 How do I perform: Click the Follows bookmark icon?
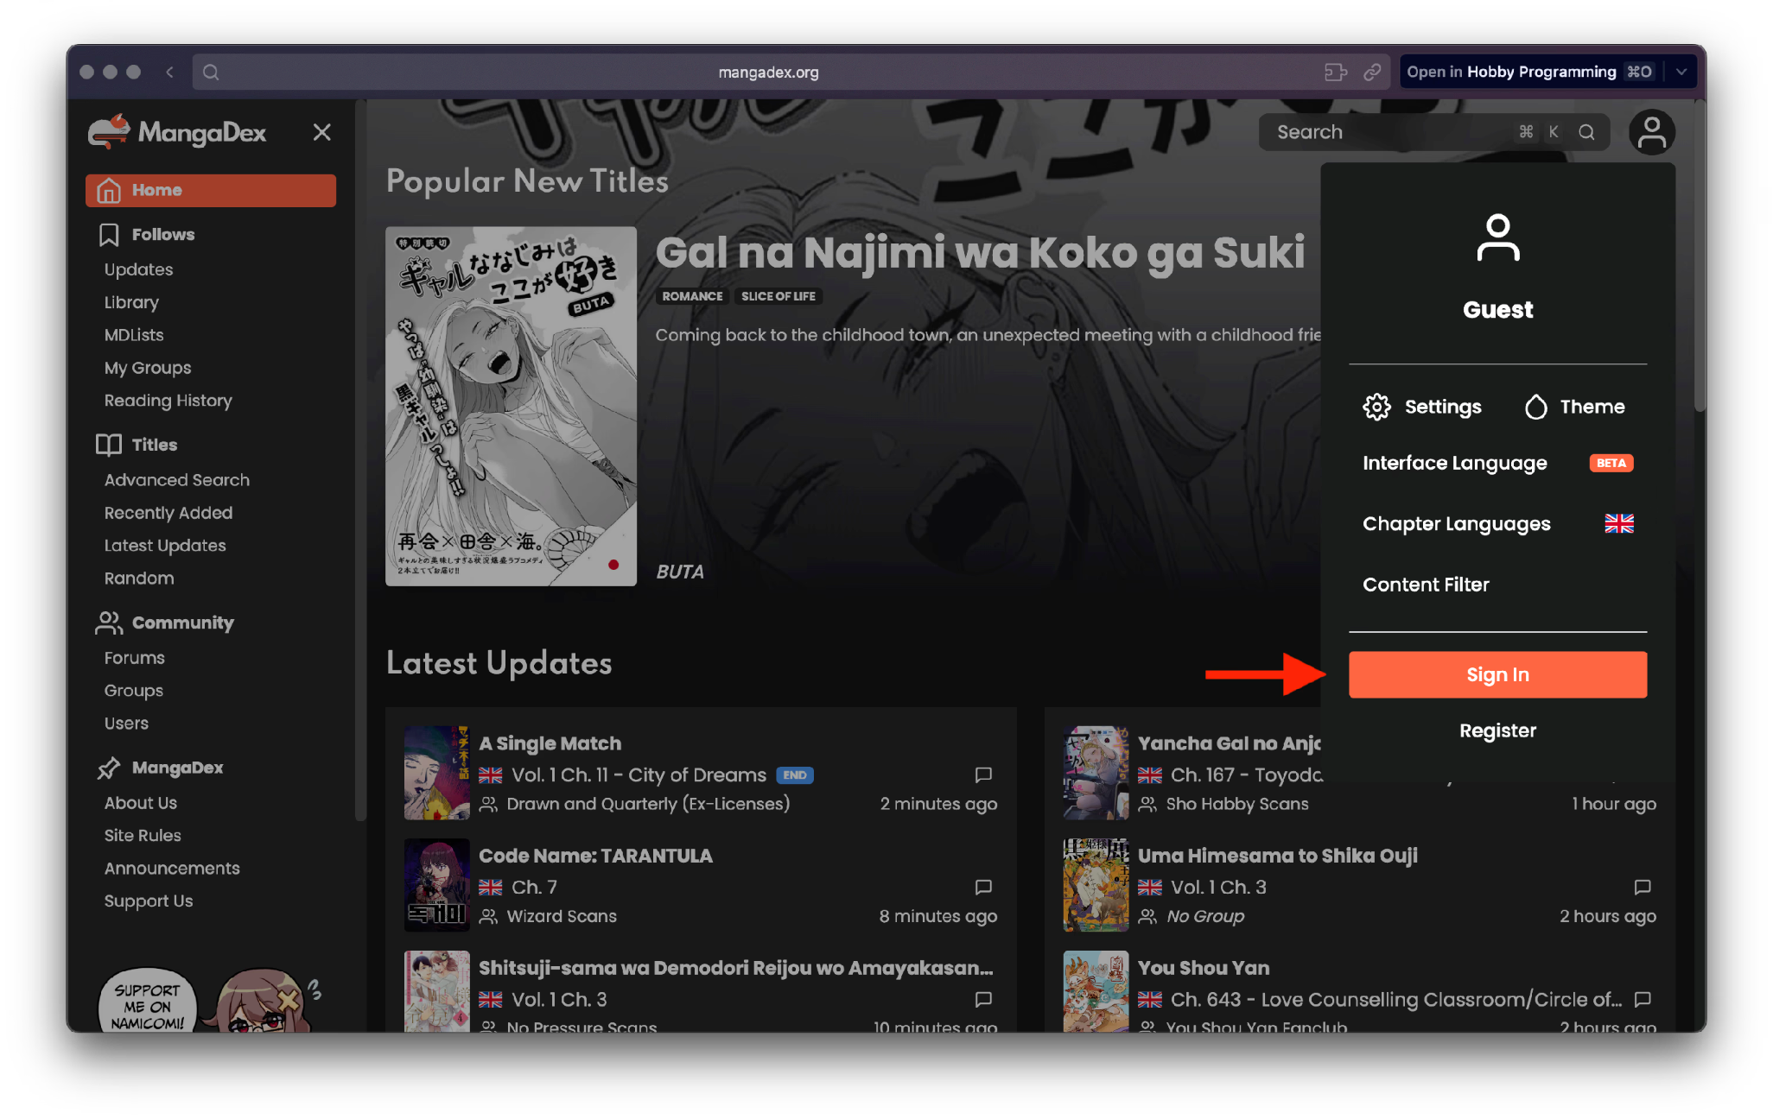109,235
